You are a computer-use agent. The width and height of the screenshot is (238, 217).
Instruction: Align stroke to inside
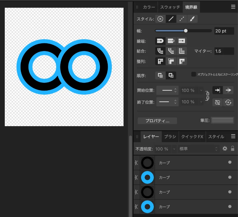[x=171, y=61]
